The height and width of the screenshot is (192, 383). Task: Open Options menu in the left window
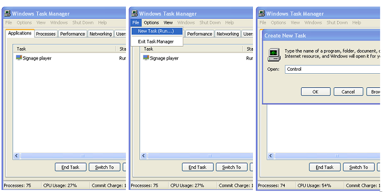(24, 22)
